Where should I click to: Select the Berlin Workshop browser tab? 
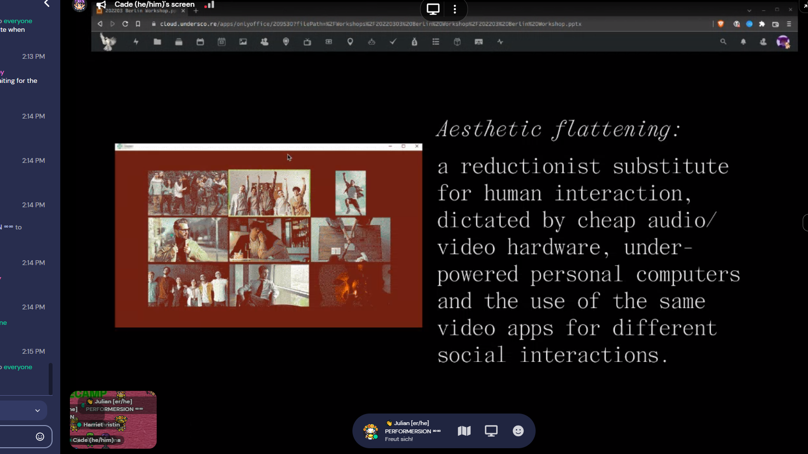pyautogui.click(x=140, y=11)
